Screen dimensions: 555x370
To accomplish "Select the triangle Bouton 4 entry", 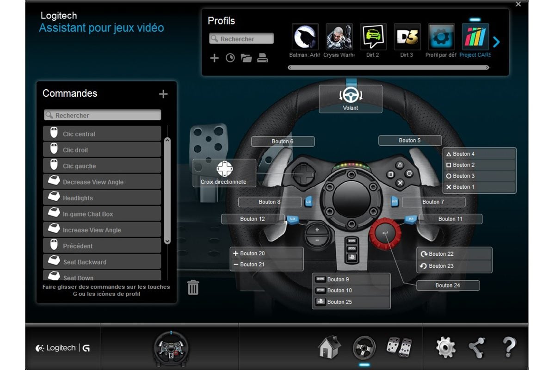I will click(x=480, y=154).
